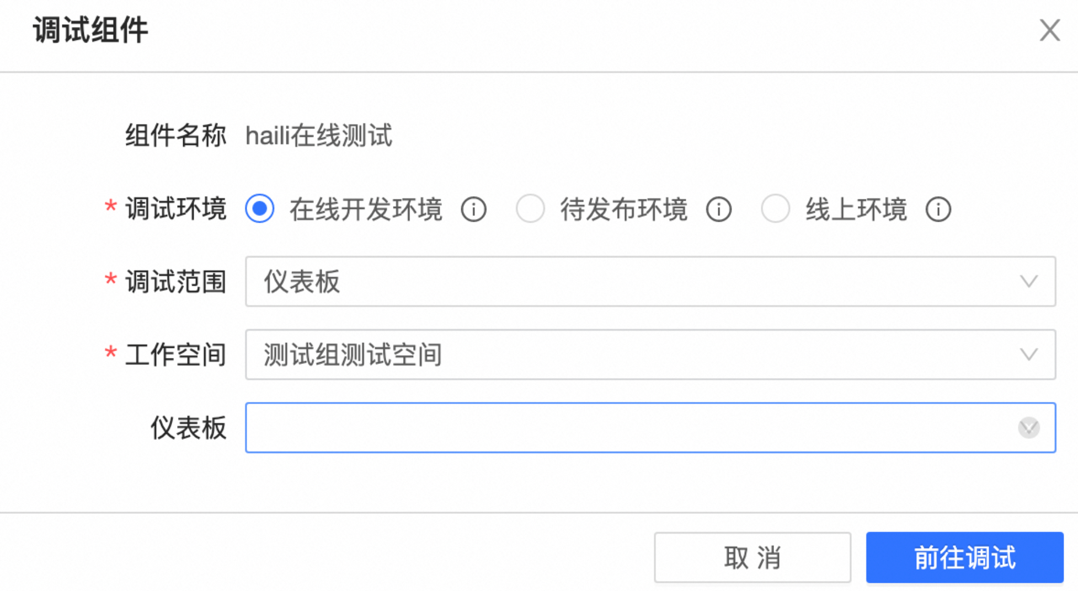Click the 调试组件 dialog title

(90, 30)
